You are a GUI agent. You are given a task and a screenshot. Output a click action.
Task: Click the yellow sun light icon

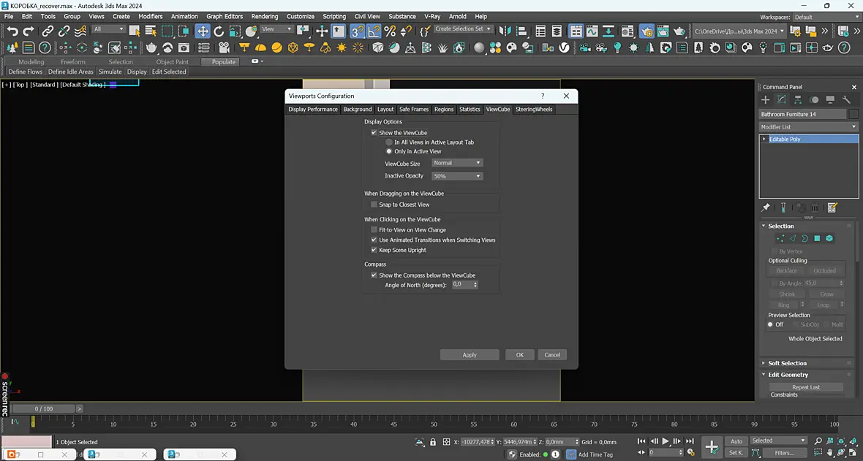(342, 48)
